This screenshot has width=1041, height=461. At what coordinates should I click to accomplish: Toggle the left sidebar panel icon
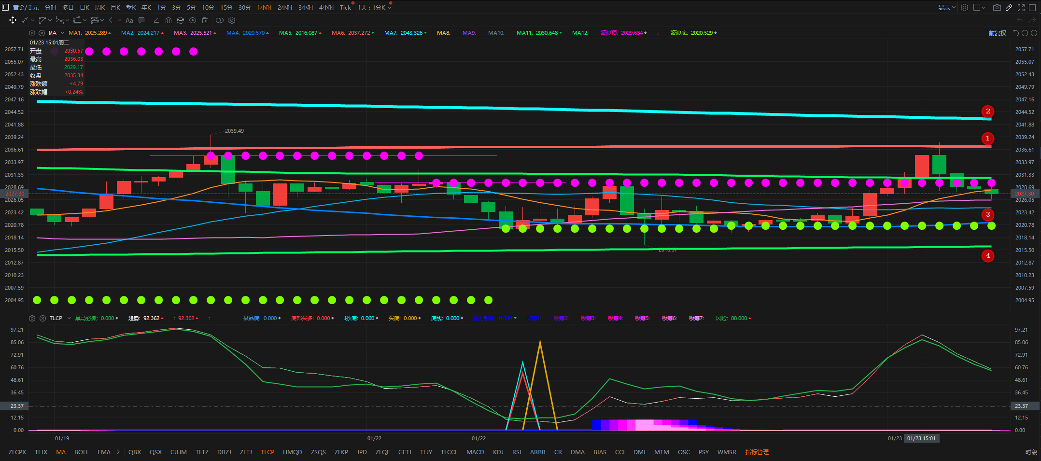(x=5, y=7)
